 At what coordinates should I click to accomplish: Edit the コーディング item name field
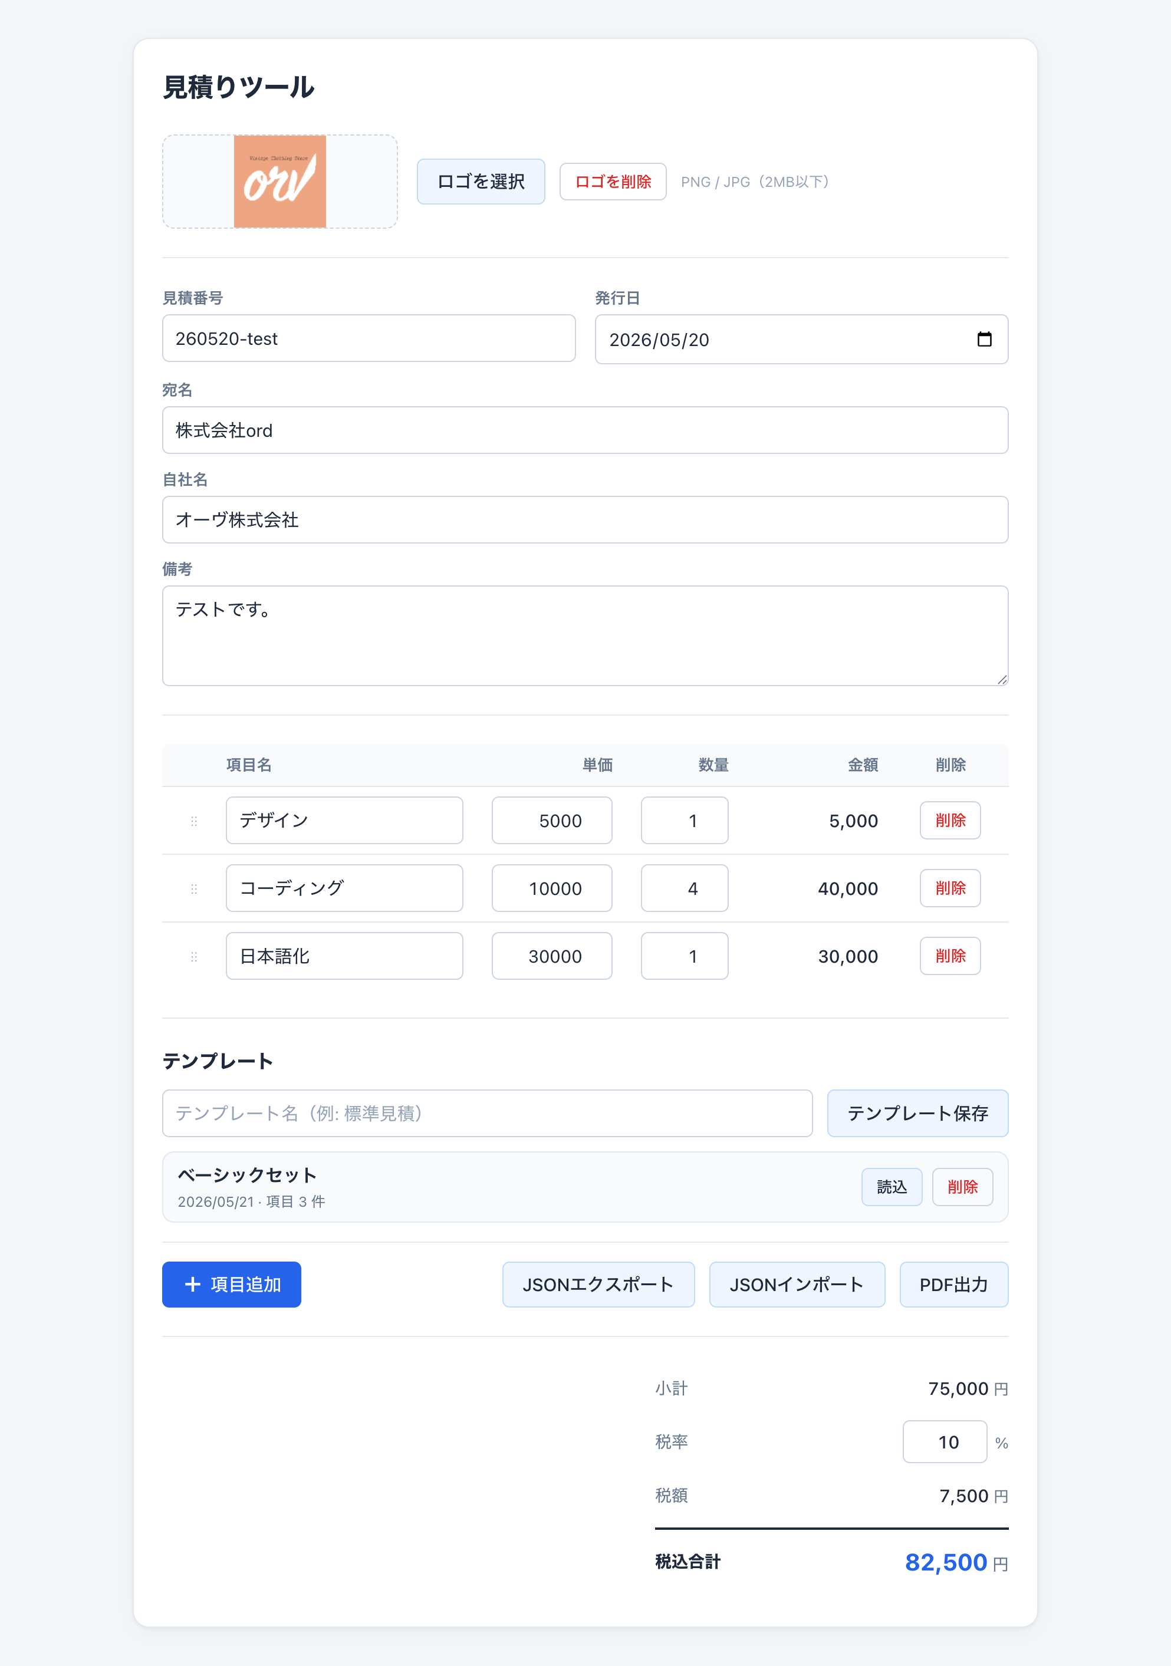click(x=344, y=888)
